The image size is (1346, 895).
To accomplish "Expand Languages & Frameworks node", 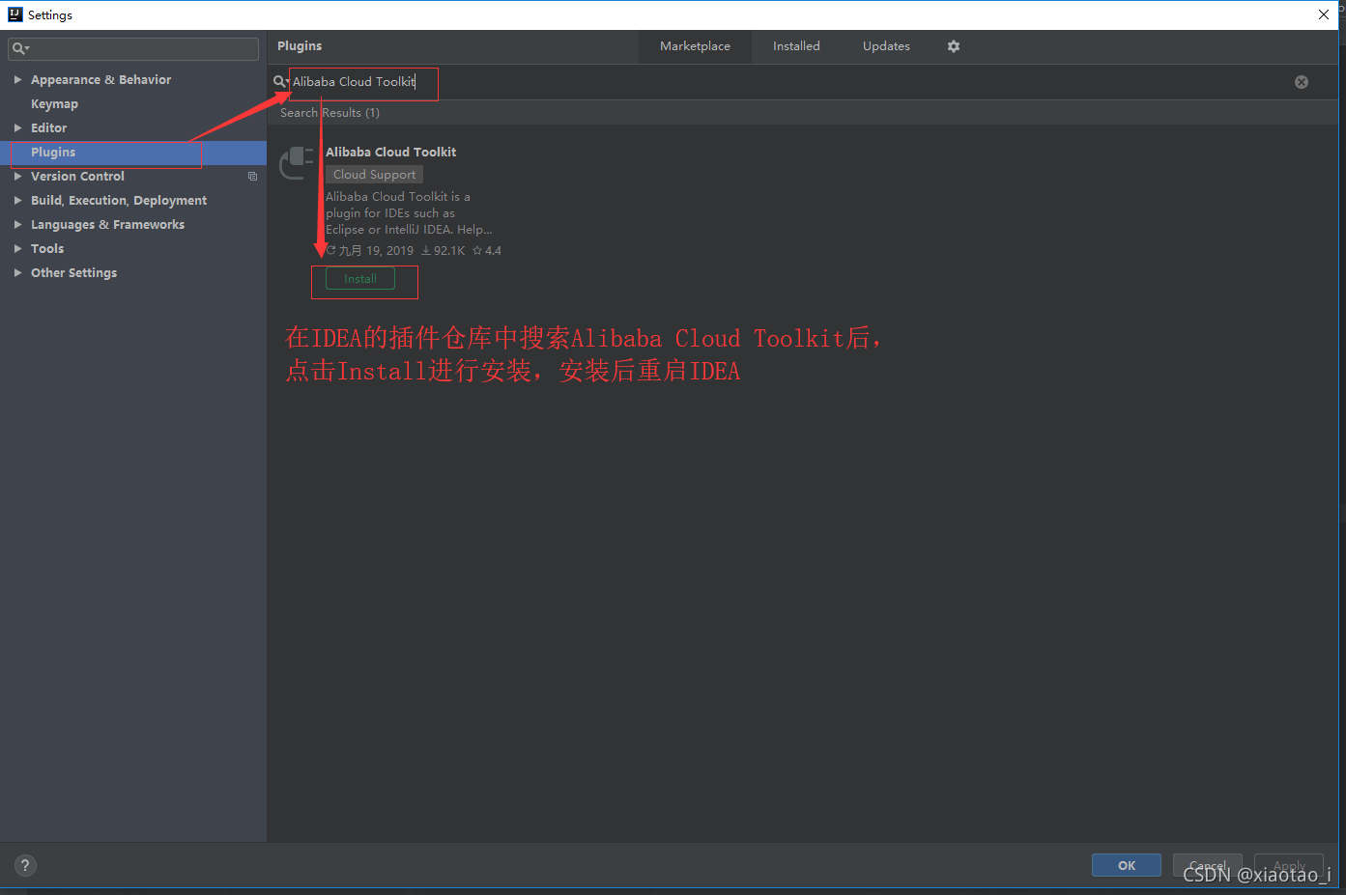I will pyautogui.click(x=17, y=225).
